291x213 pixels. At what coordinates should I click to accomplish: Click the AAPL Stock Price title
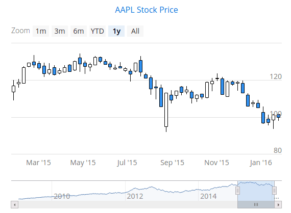147,10
